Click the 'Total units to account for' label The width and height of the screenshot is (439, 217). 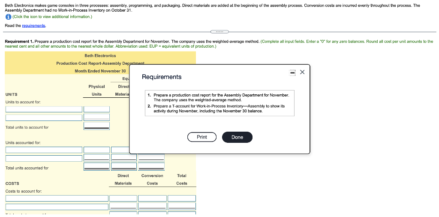tap(27, 127)
